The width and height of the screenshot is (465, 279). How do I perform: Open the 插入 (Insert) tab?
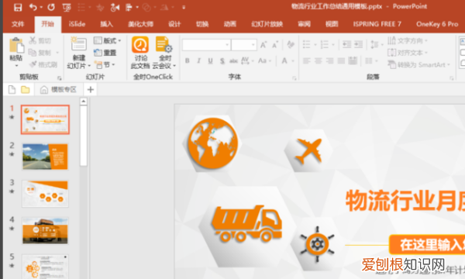[x=106, y=24]
